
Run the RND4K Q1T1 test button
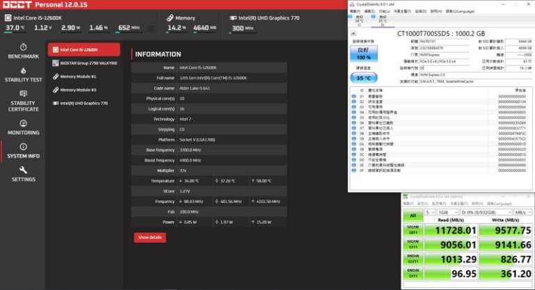pos(413,273)
